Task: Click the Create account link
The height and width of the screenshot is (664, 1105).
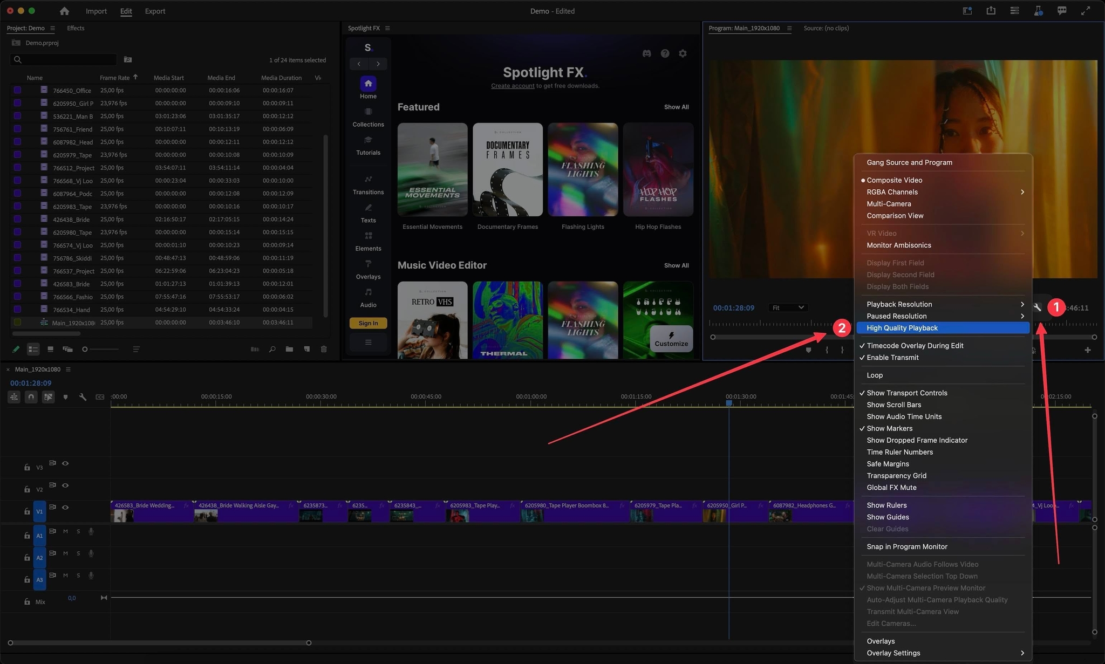Action: 512,86
